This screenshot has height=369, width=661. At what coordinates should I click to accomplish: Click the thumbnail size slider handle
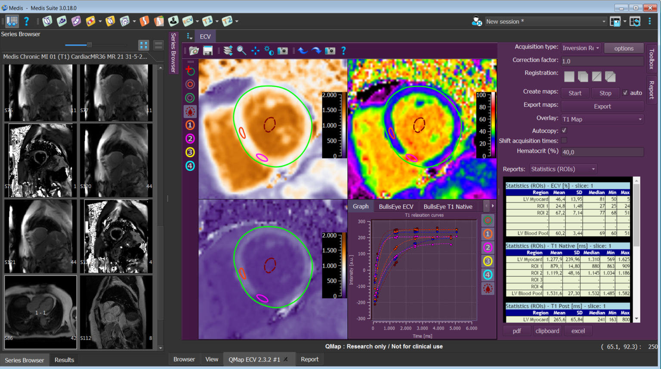click(x=89, y=45)
